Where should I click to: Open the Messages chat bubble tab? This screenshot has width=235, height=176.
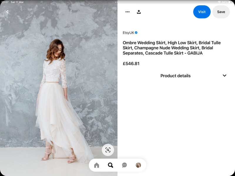click(124, 165)
